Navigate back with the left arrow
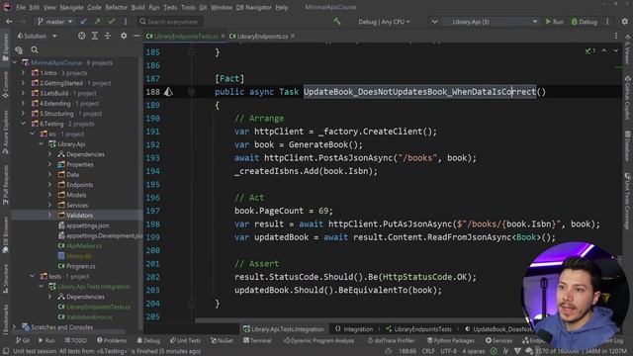The image size is (633, 356). pyautogui.click(x=9, y=22)
